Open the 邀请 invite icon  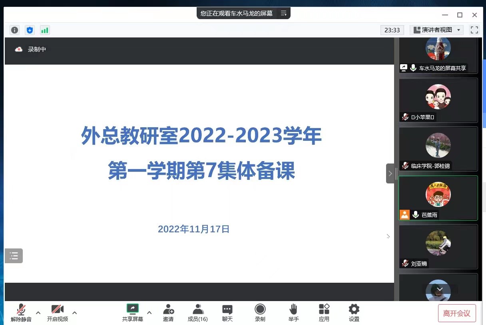(x=168, y=312)
